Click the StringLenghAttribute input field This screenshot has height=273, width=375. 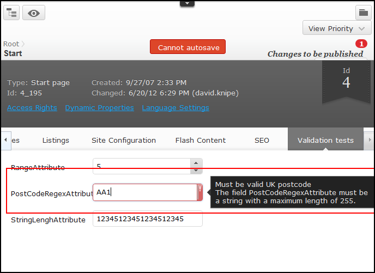[x=148, y=219]
